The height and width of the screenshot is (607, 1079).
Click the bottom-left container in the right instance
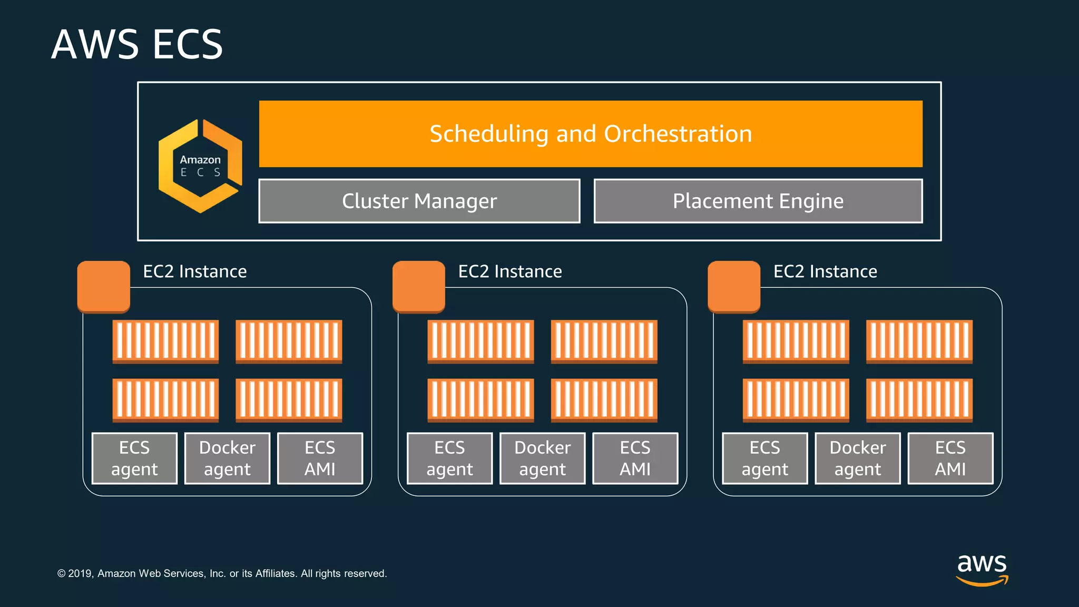click(x=796, y=399)
